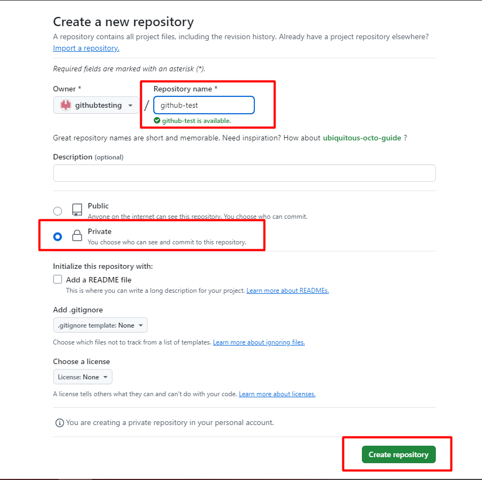Screen dimensions: 482x480
Task: Open Learn more about ignoring files link
Action: [259, 342]
